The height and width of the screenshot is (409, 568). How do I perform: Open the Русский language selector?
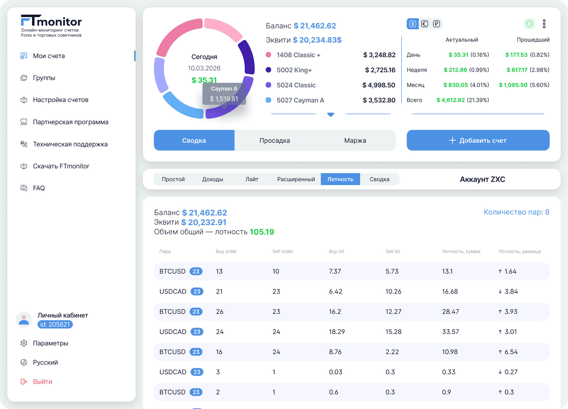tap(45, 362)
